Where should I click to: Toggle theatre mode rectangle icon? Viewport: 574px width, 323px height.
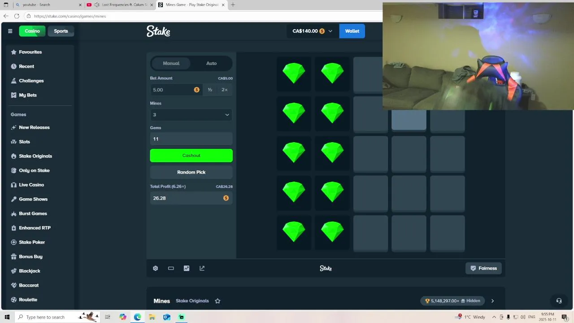(x=171, y=268)
